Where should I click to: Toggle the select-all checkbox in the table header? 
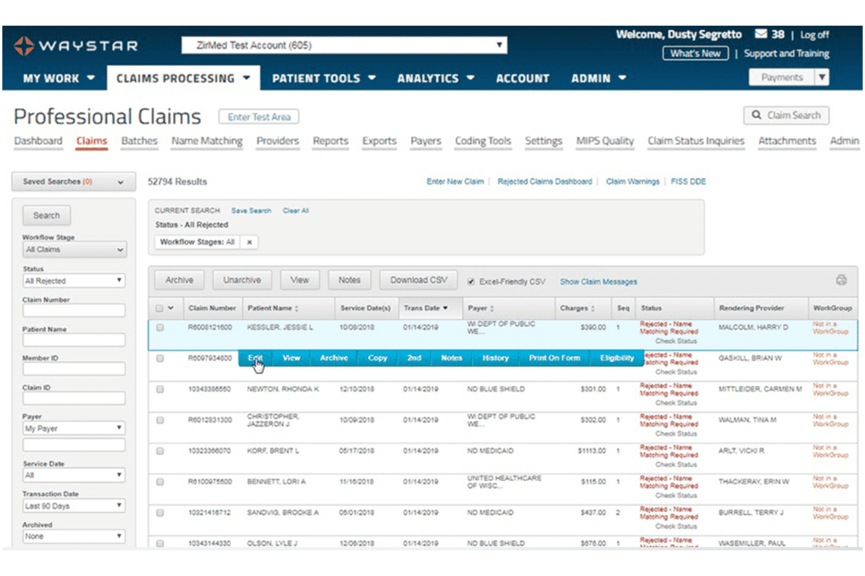pyautogui.click(x=160, y=308)
